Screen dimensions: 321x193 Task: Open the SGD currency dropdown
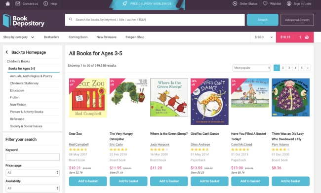[264, 37]
